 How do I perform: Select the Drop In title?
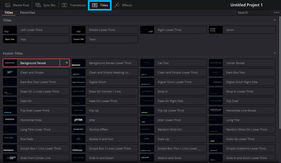[173, 91]
